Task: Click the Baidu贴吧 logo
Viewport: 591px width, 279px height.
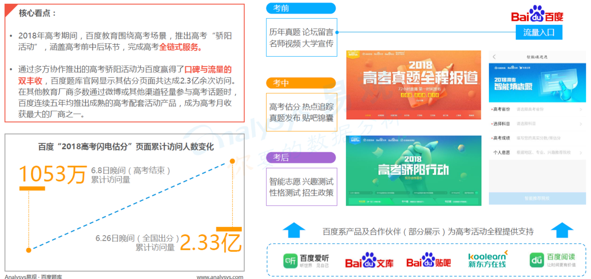Action: coord(428,260)
